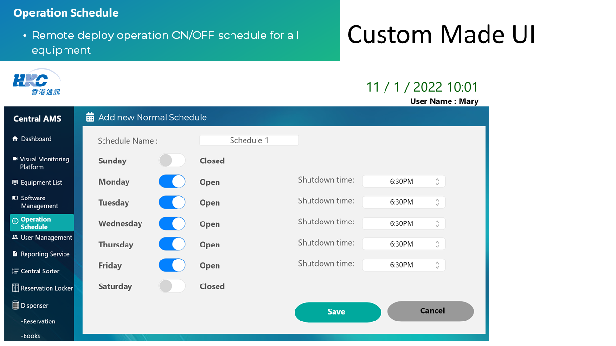Select the -Reservation submenu entry
Image resolution: width=616 pixels, height=346 pixels.
(x=38, y=321)
